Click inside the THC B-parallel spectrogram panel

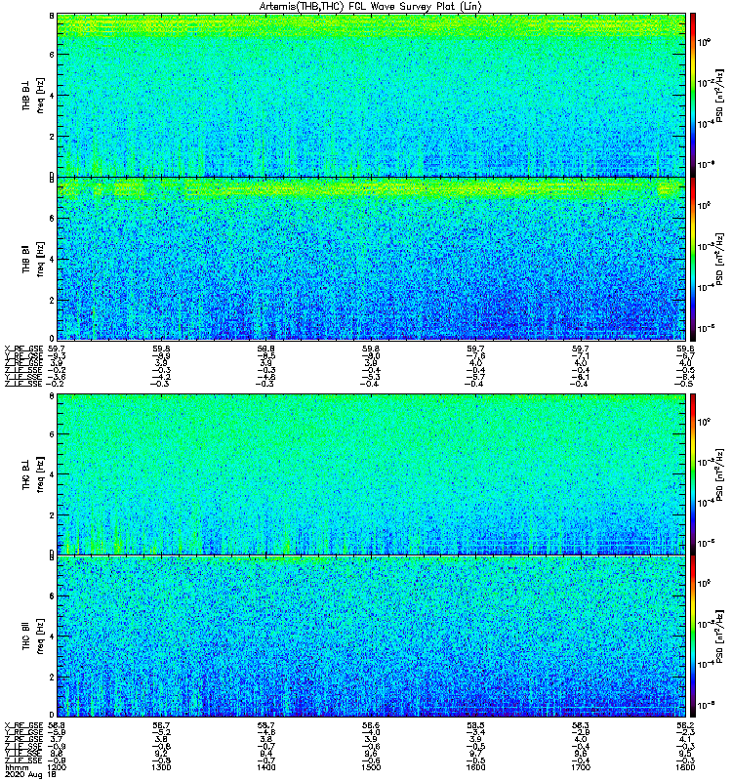tap(371, 637)
